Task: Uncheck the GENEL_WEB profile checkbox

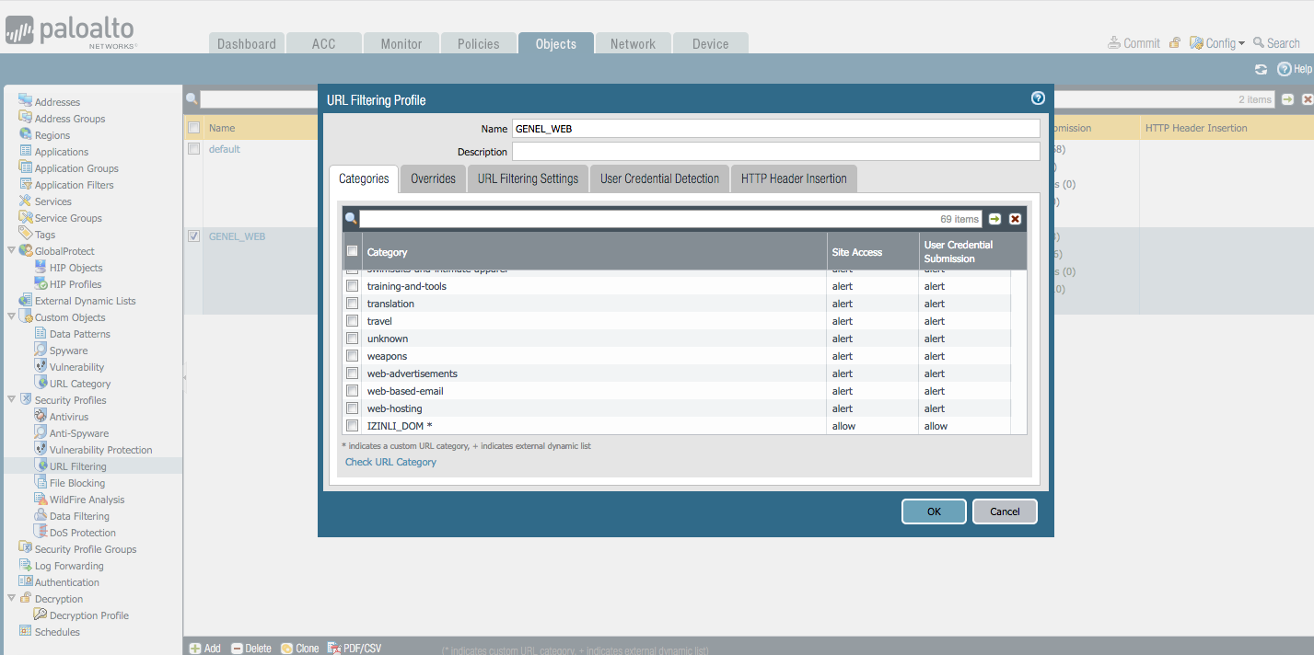Action: (193, 236)
